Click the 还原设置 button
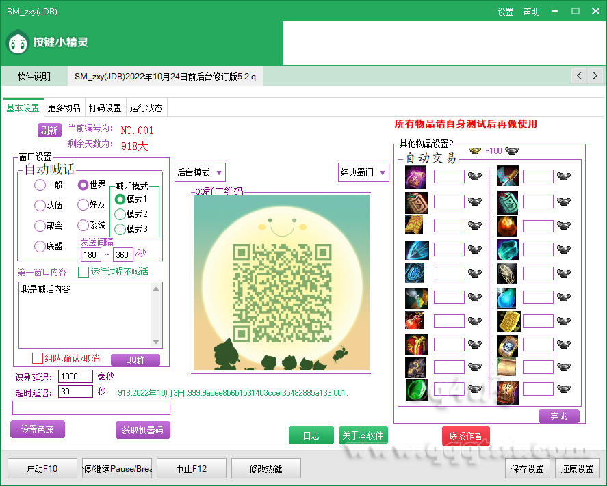Viewport: 607px width, 486px height. pyautogui.click(x=577, y=469)
